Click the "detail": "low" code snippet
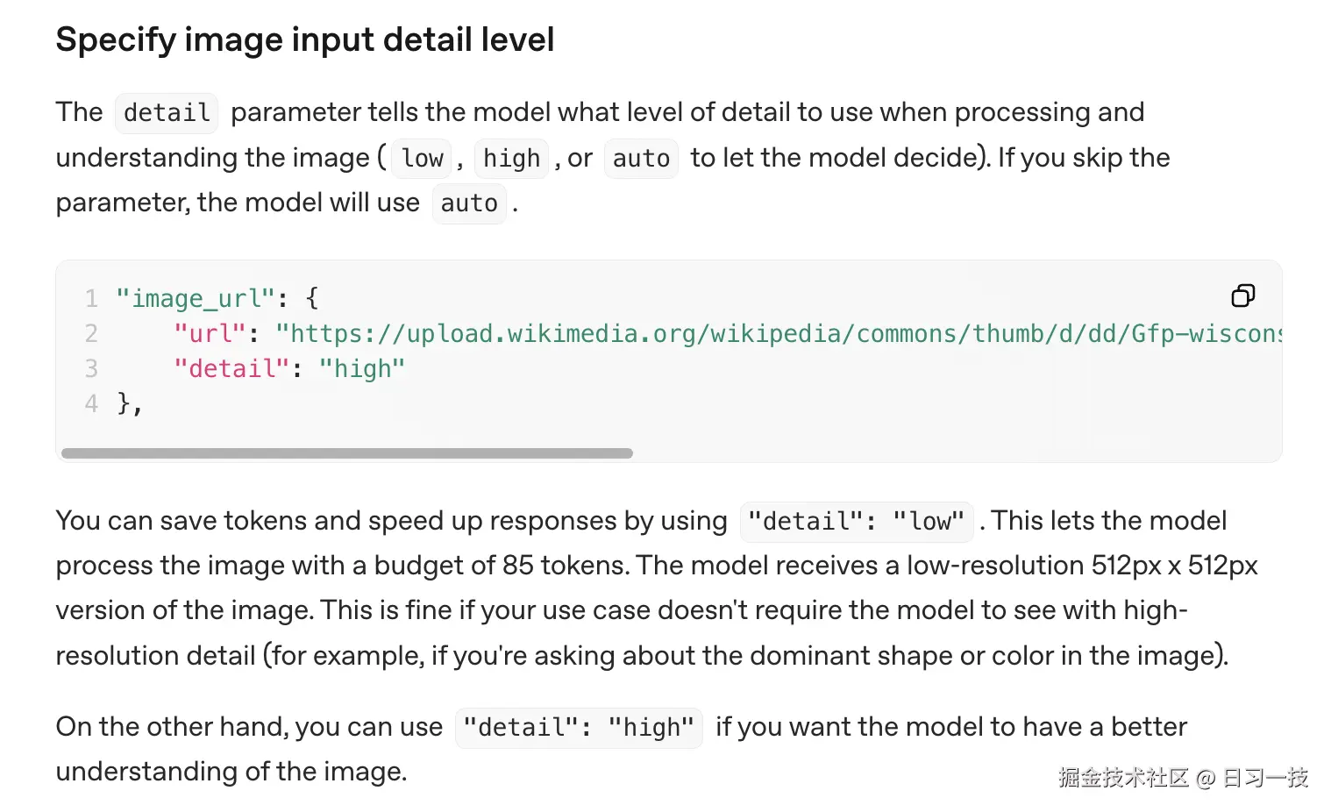The height and width of the screenshot is (812, 1331). (856, 521)
